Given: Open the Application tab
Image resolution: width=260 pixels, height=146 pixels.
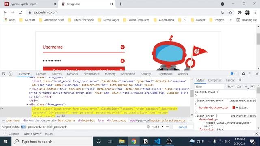Looking at the screenshot, I should pyautogui.click(x=128, y=74).
